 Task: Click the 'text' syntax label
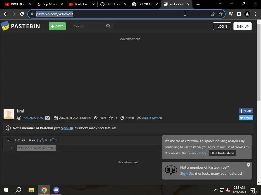click(9, 140)
